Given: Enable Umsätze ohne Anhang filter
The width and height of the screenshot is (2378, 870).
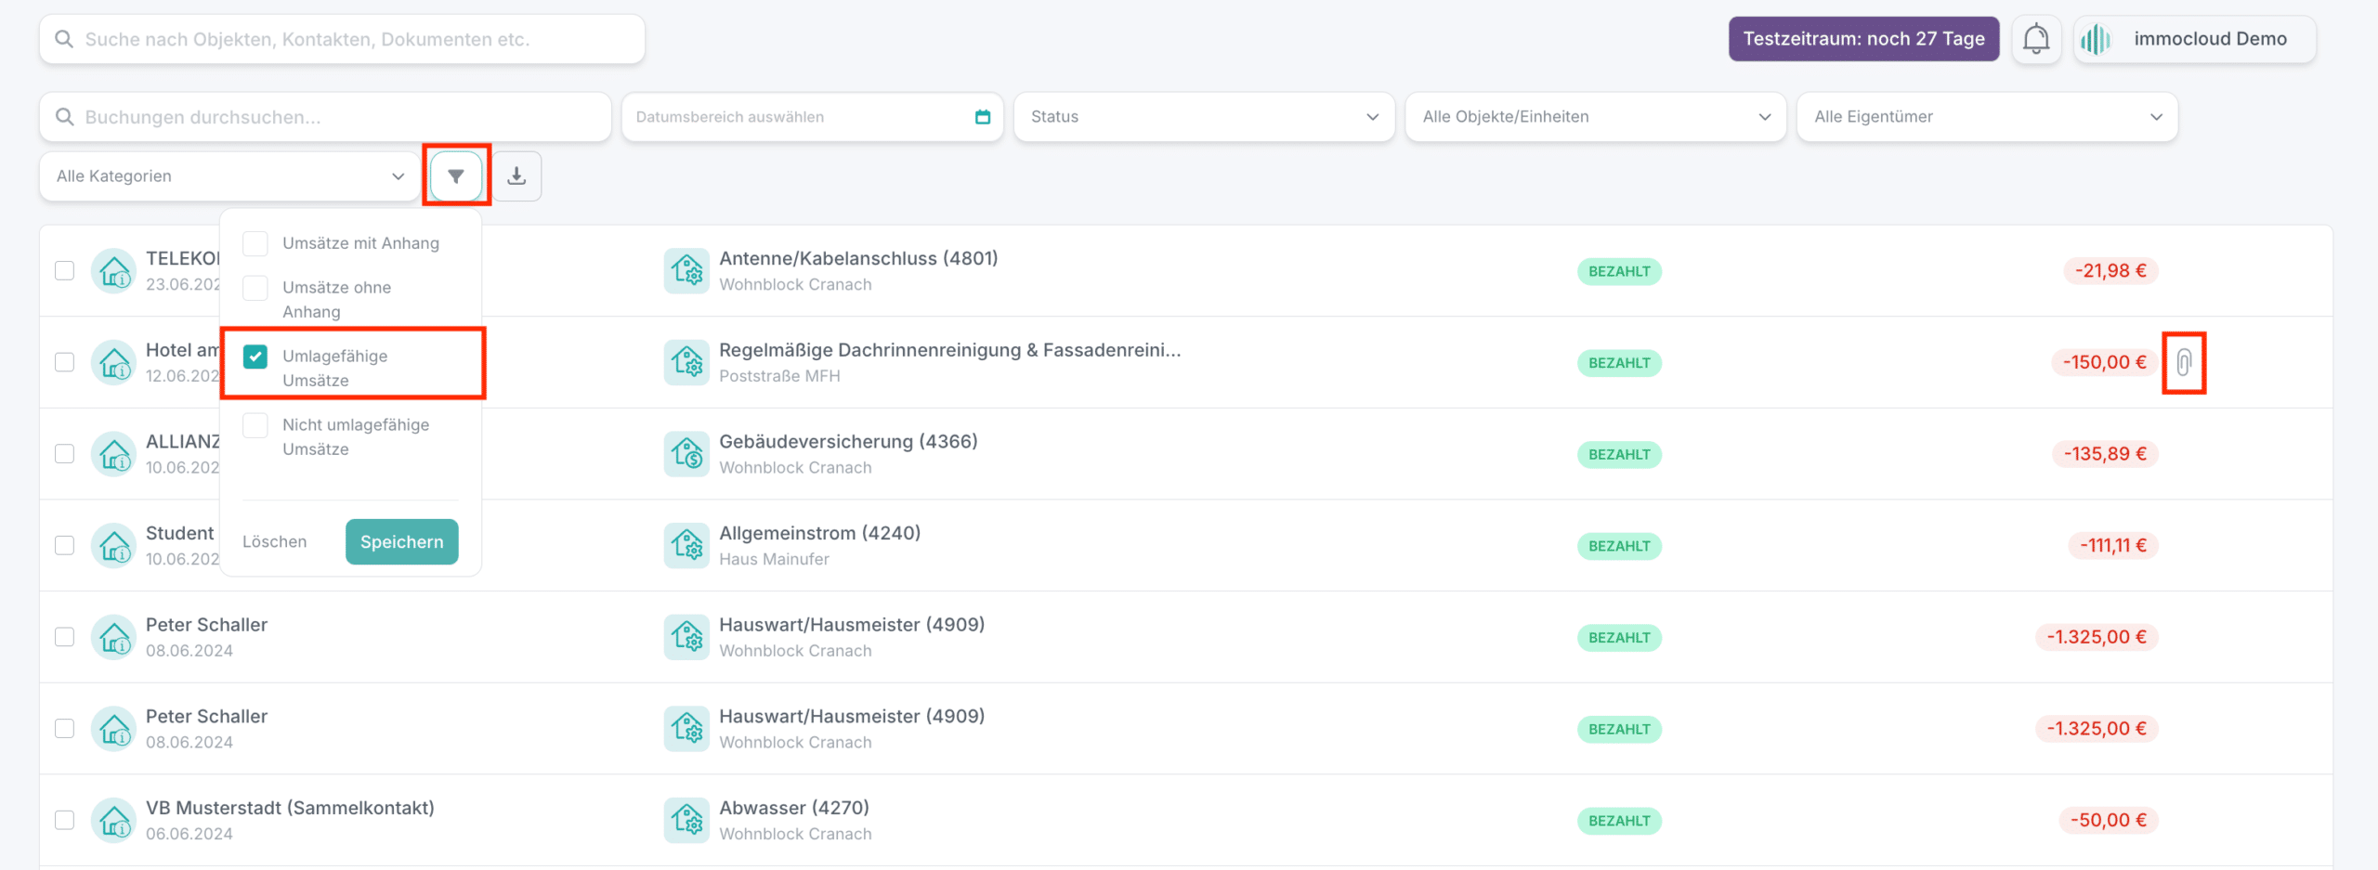Looking at the screenshot, I should click(x=255, y=288).
